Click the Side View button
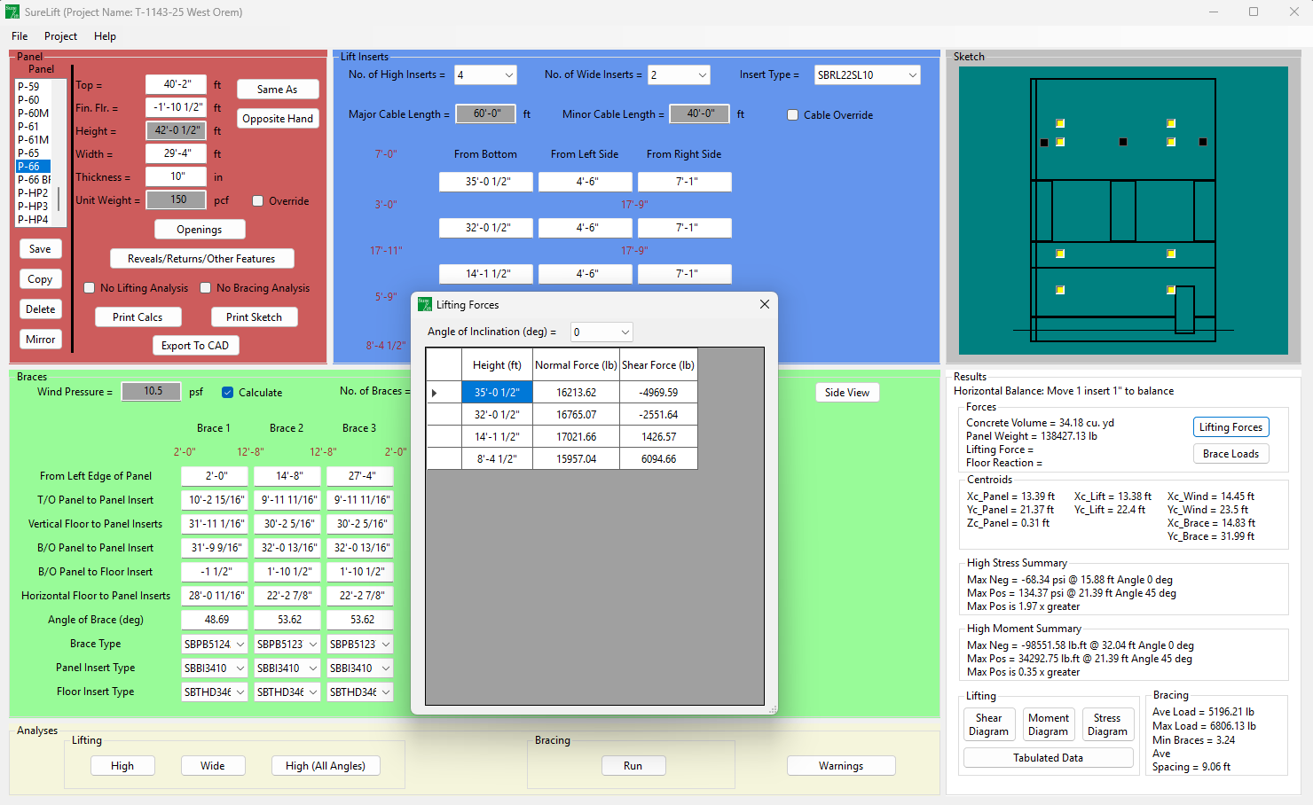This screenshot has height=805, width=1313. coord(846,393)
